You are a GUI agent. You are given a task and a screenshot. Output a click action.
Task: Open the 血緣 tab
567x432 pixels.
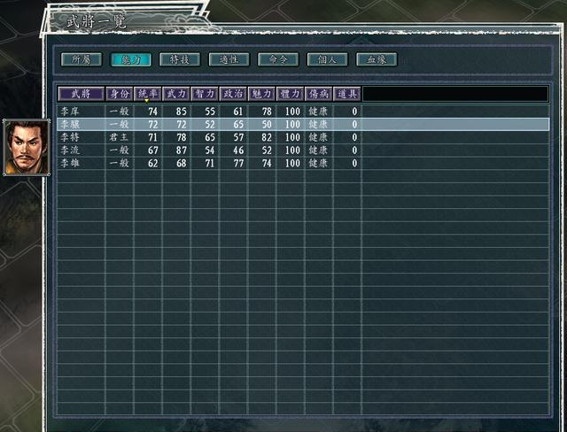pyautogui.click(x=377, y=59)
